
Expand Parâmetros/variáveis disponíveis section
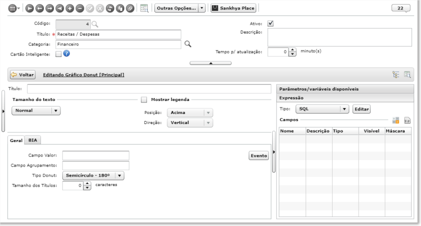click(x=345, y=89)
